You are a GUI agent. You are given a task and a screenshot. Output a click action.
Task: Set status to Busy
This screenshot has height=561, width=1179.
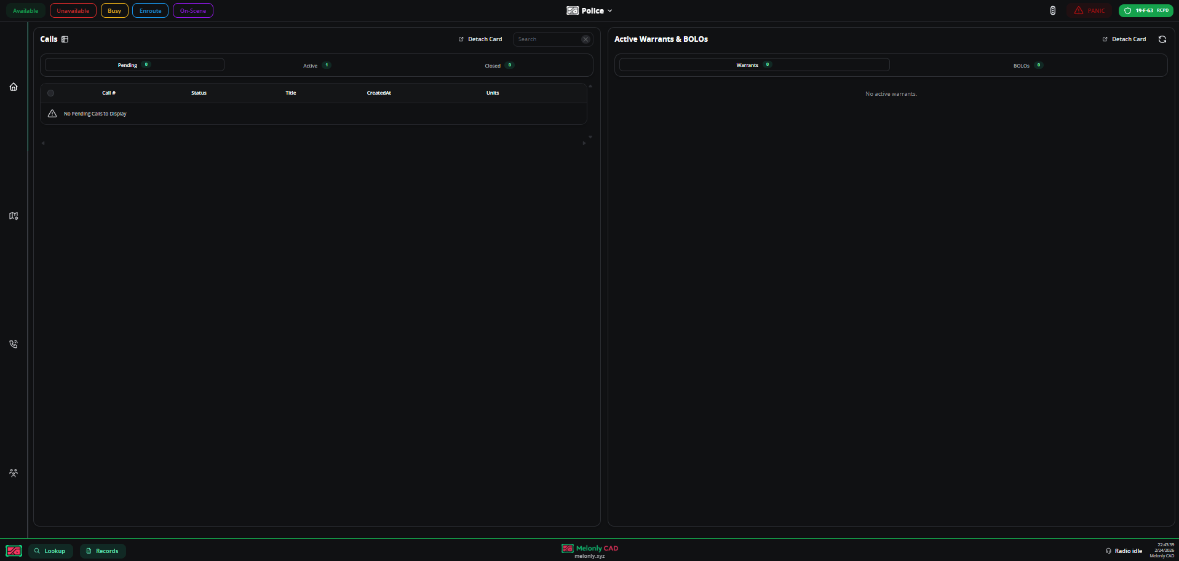click(114, 10)
